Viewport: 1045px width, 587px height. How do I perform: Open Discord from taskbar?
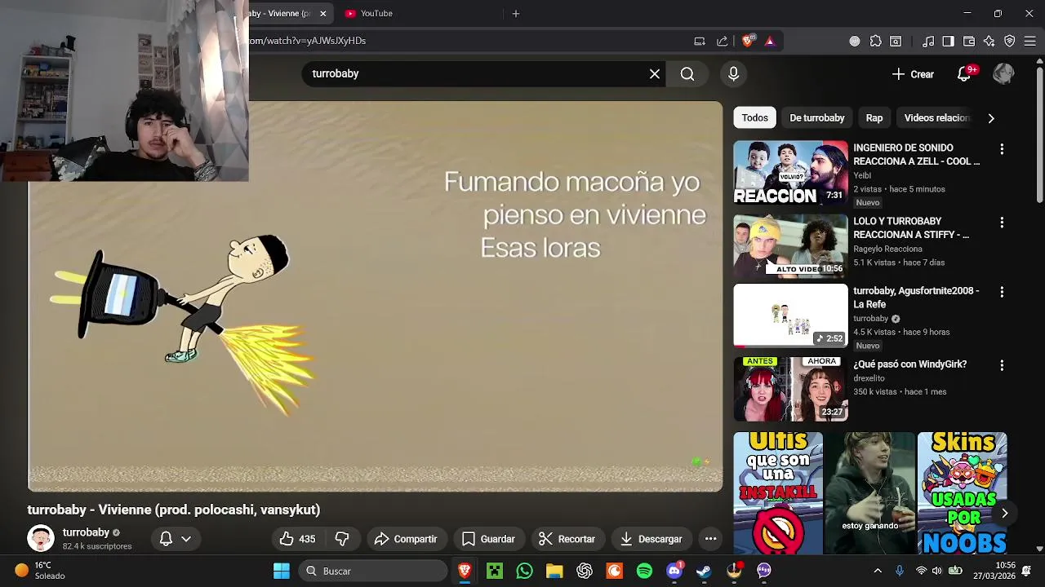674,572
